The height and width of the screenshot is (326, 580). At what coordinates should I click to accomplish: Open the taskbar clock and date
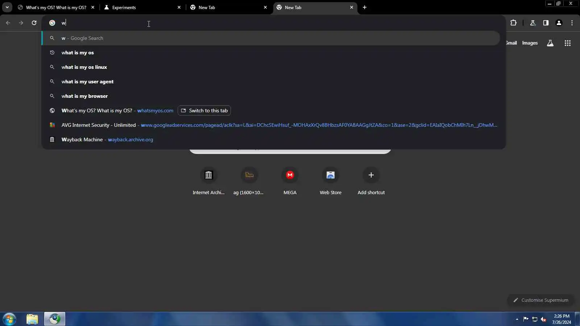(x=562, y=319)
